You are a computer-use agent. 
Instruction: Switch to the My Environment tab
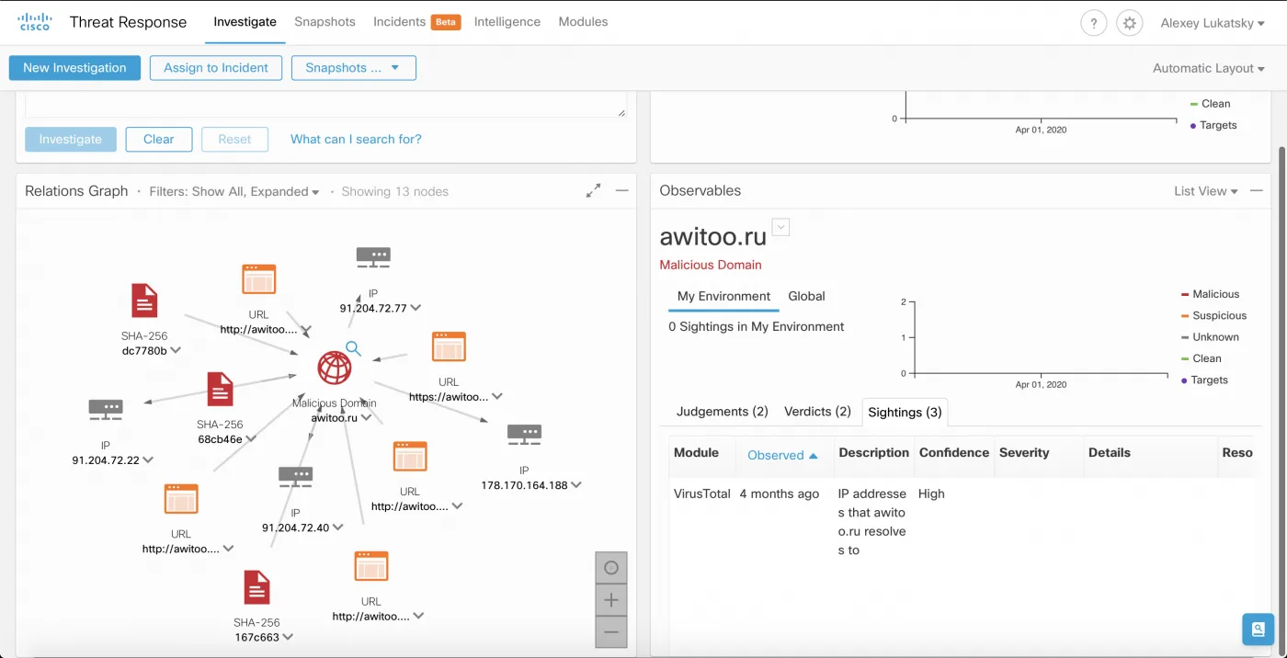click(x=723, y=296)
